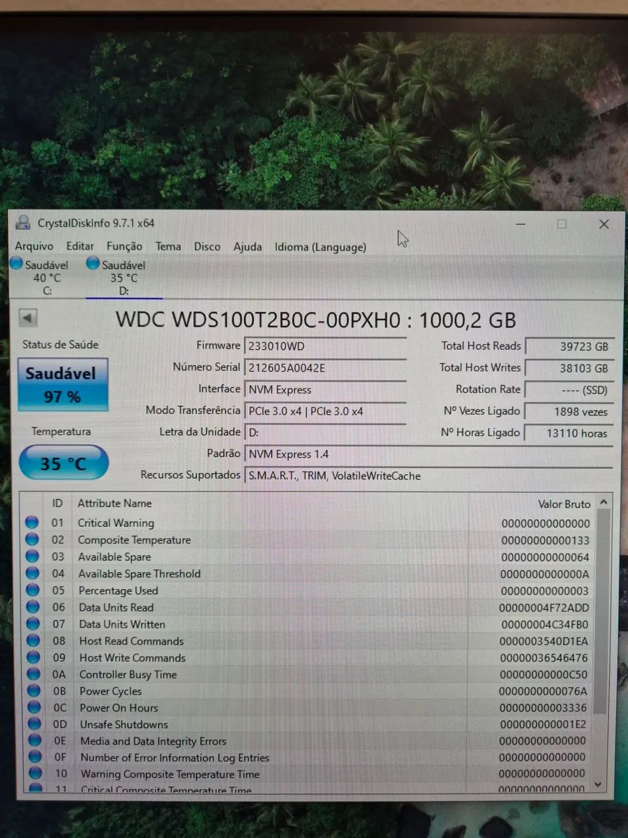Screen dimensions: 628x838
Task: Minimize the CrystalDiskInfo window
Action: (521, 224)
